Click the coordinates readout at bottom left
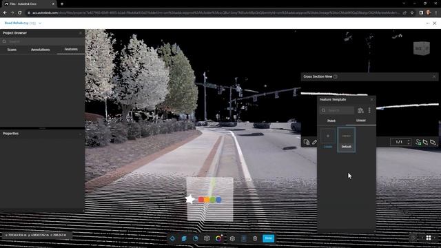Screen dimensions: 441x248 tap(36, 235)
